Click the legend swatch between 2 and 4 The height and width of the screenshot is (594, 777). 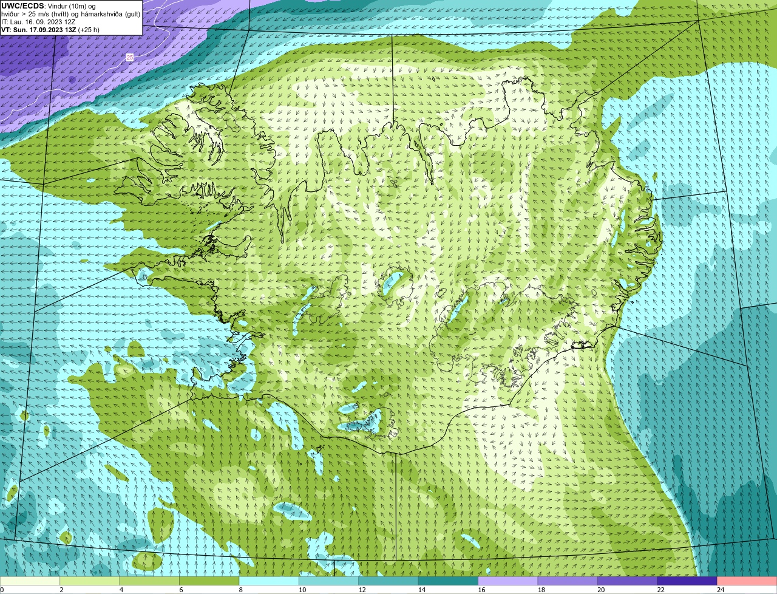pos(91,581)
